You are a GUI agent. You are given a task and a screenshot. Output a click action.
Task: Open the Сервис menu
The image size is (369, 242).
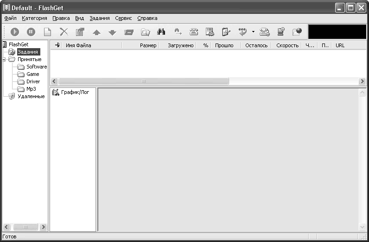click(123, 19)
